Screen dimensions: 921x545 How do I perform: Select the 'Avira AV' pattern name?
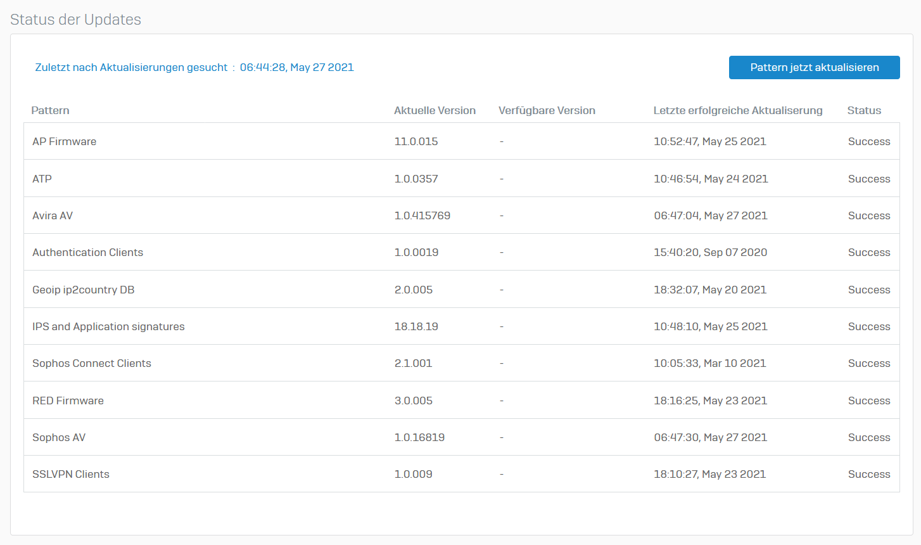point(53,215)
